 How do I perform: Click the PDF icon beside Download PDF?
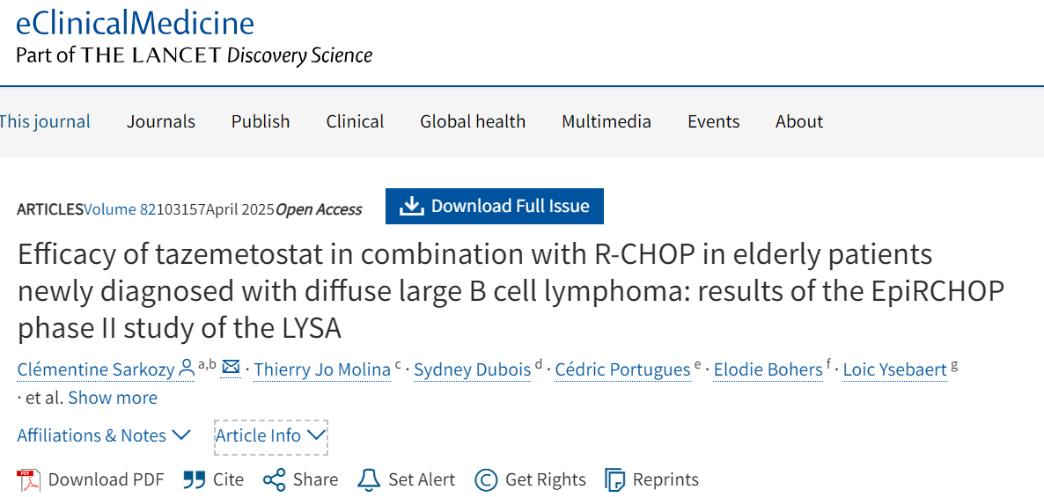[29, 479]
